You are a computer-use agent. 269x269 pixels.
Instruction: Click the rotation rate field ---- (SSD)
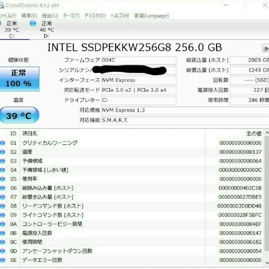(249, 80)
